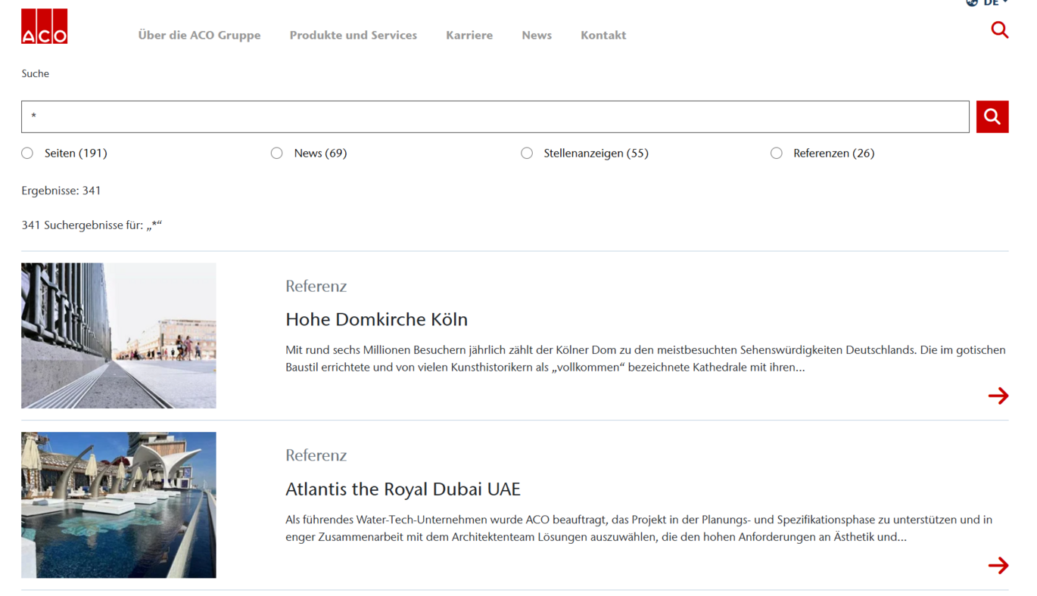Select the Stellenanzeigen (55) filter
This screenshot has width=1037, height=596.
527,153
